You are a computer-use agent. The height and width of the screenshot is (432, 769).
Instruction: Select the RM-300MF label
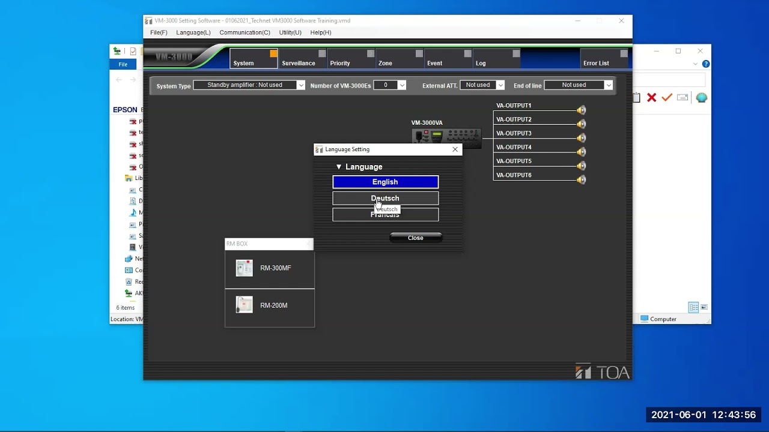276,268
